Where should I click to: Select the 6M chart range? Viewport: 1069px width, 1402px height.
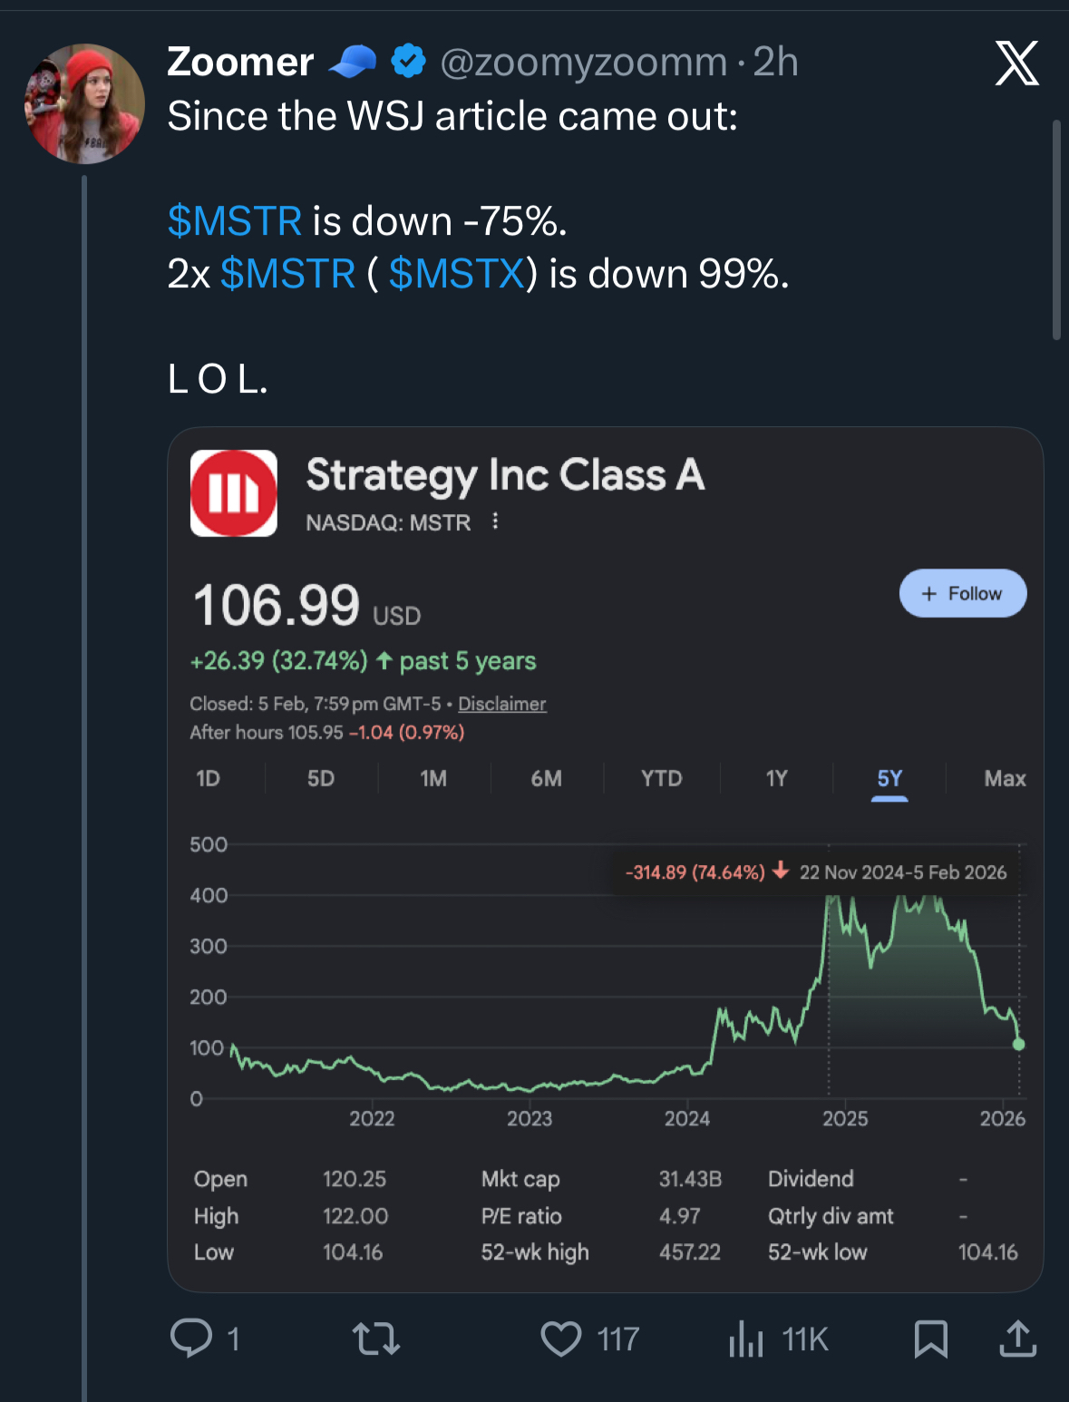(x=546, y=779)
